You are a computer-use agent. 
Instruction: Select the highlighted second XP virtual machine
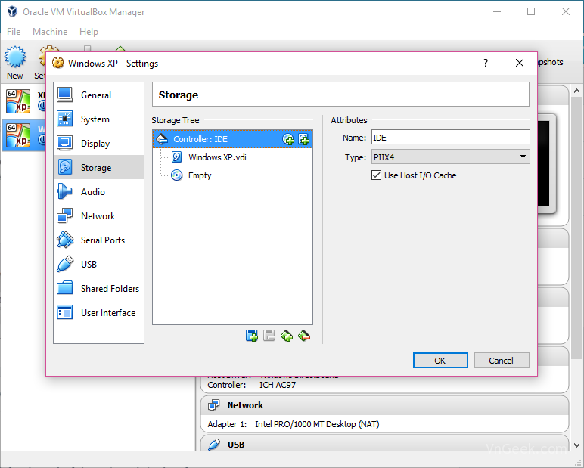point(24,135)
